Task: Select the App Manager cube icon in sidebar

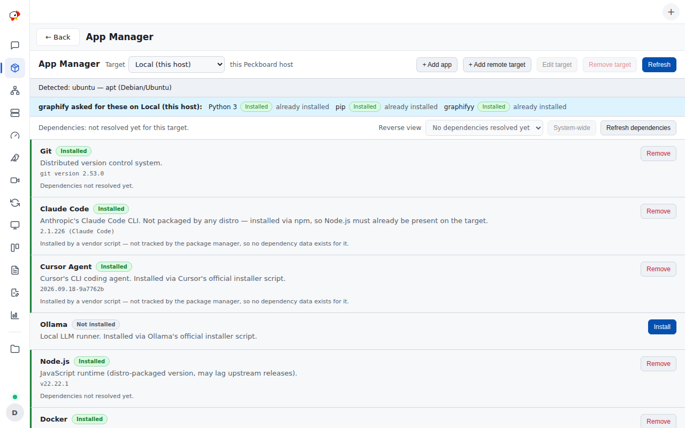Action: [x=15, y=68]
